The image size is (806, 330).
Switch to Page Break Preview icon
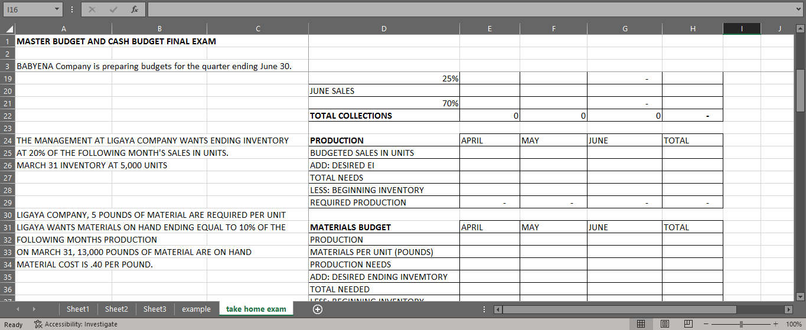point(688,324)
